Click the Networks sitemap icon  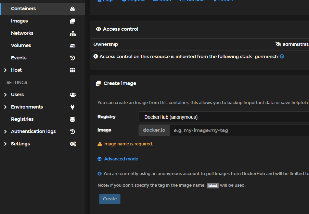click(73, 33)
